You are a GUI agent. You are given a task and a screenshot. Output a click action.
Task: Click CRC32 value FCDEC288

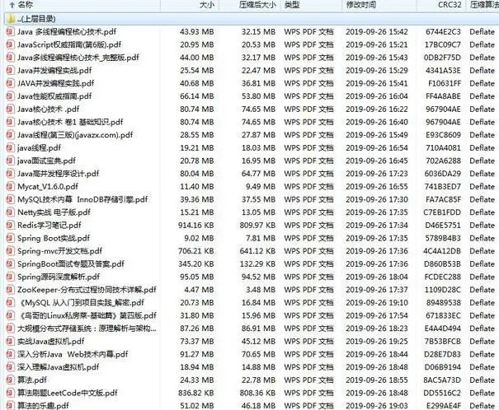(443, 277)
